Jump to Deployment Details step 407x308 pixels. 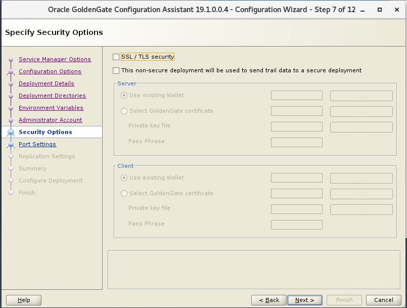pyautogui.click(x=47, y=83)
